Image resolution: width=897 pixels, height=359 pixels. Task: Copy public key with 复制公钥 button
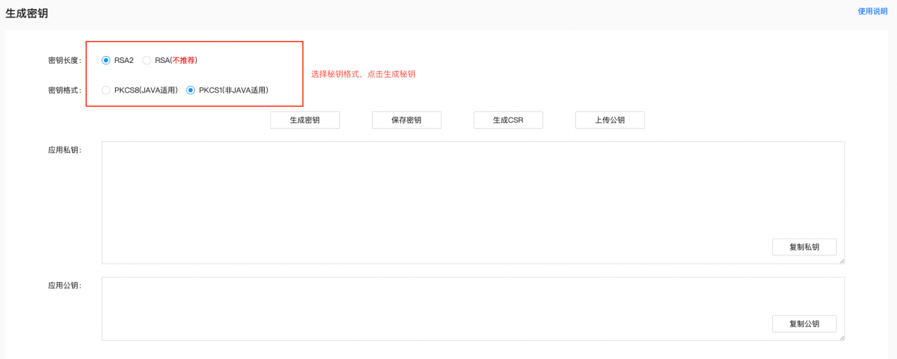tap(804, 324)
